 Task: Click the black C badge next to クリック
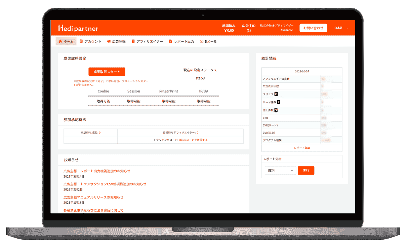(276, 94)
